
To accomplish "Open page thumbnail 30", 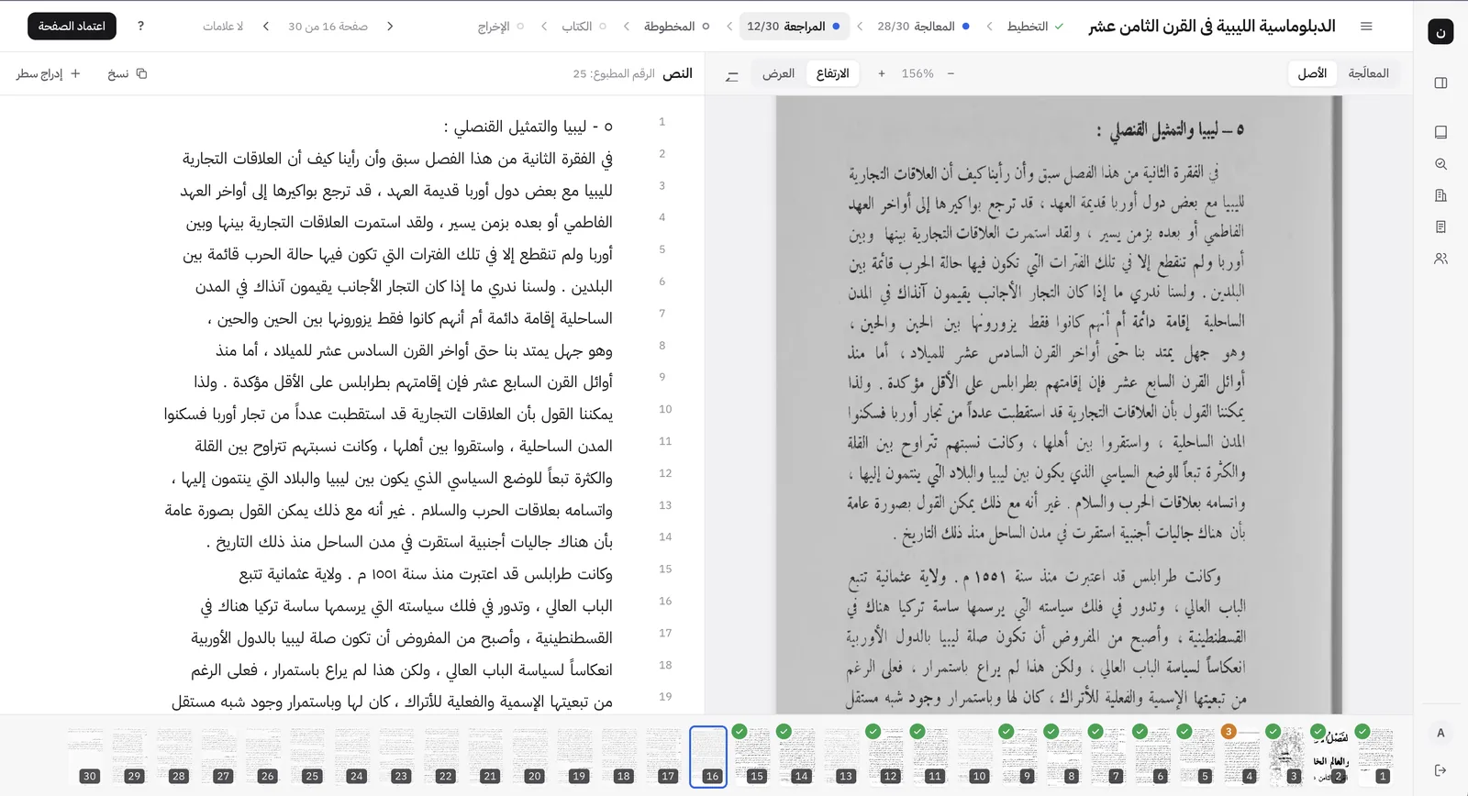I will [85, 757].
